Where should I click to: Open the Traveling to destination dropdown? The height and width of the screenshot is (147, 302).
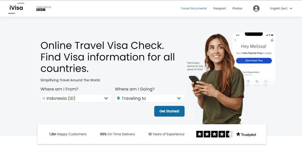[x=150, y=98]
